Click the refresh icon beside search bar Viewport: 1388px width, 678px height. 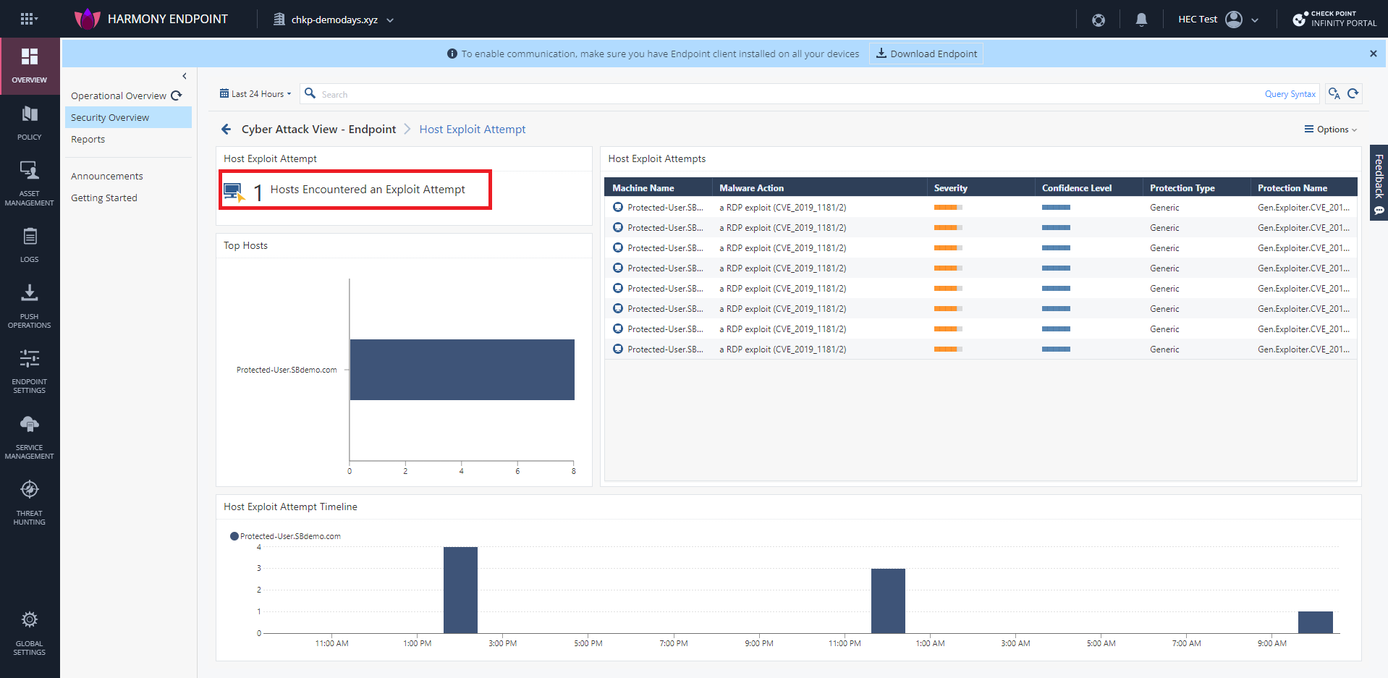[1353, 93]
